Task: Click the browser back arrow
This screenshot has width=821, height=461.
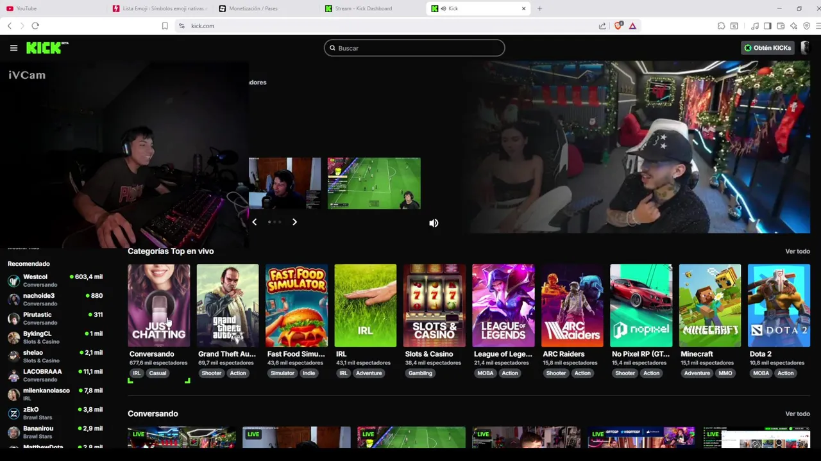Action: tap(10, 26)
